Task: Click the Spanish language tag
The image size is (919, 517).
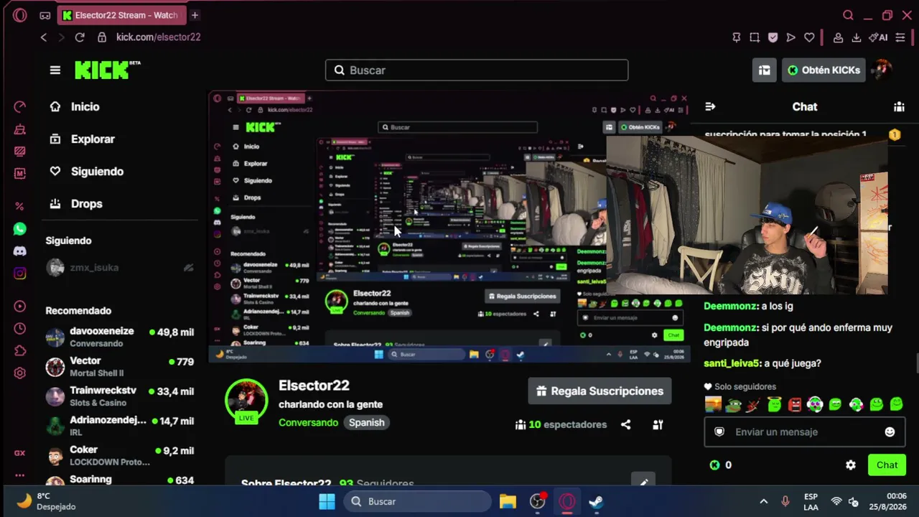Action: (366, 423)
